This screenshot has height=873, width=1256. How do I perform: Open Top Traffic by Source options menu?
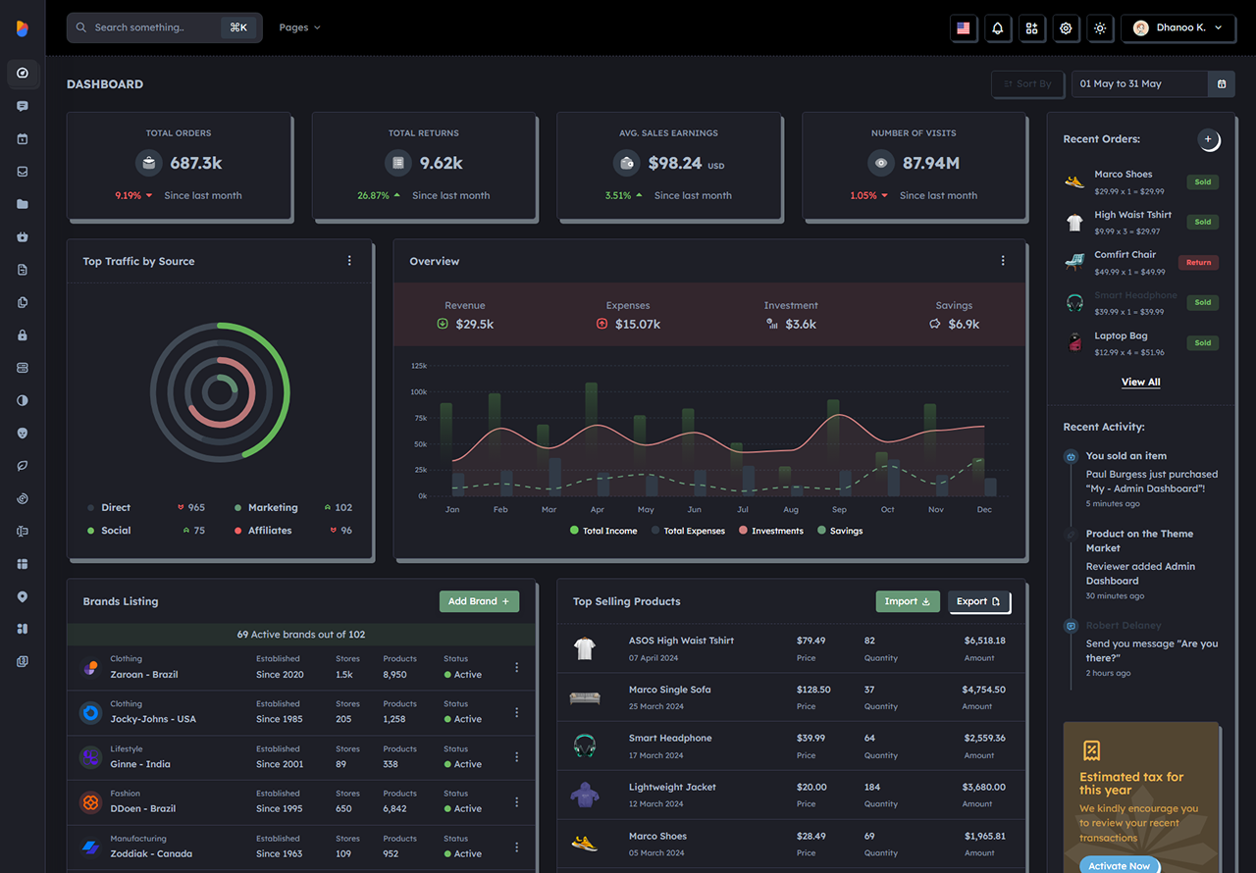tap(349, 261)
